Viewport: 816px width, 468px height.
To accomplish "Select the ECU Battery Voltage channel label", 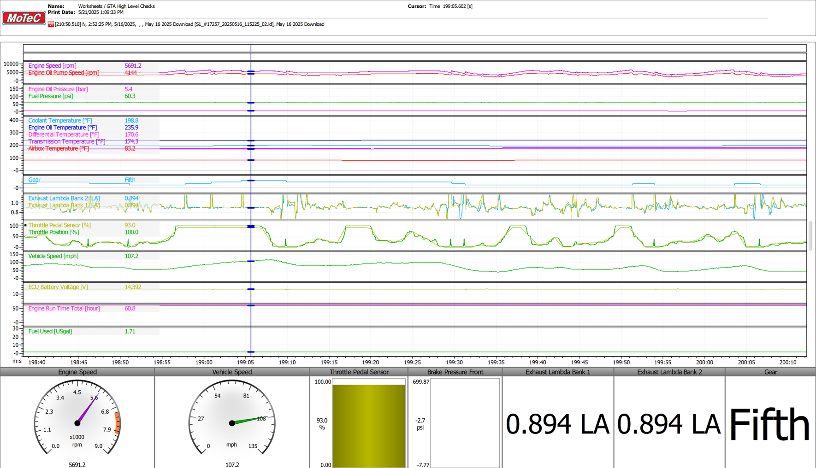I will (58, 287).
